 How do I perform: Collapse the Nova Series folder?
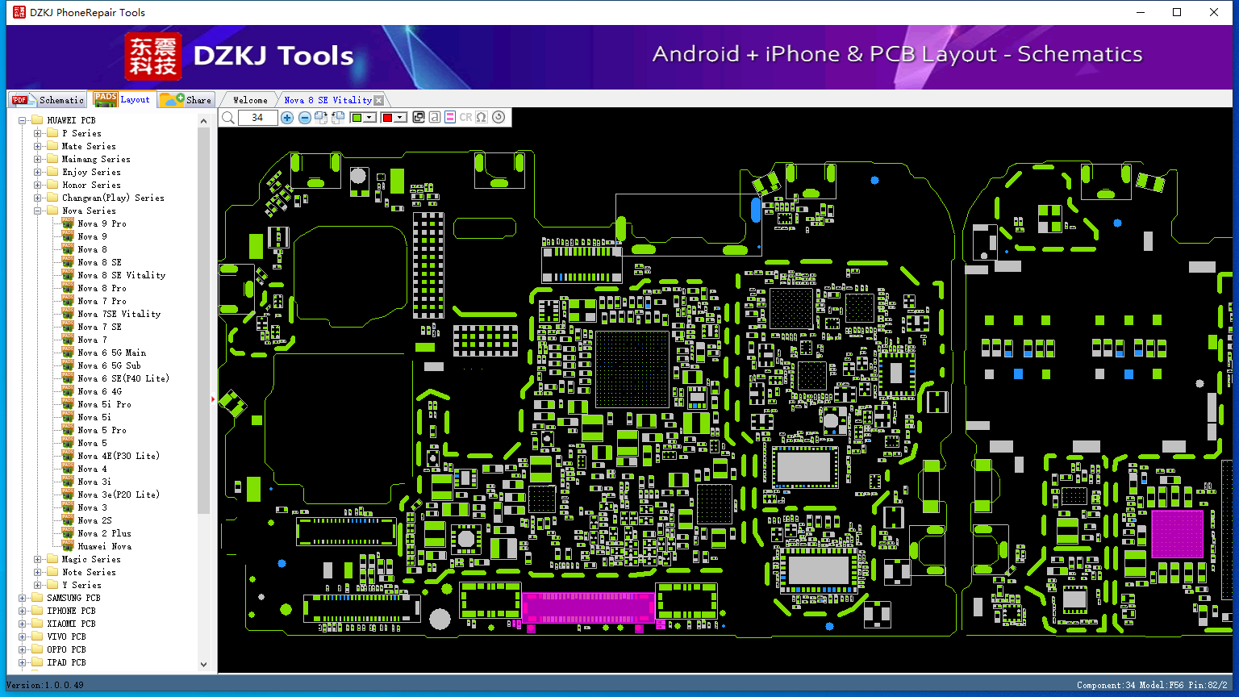click(38, 211)
